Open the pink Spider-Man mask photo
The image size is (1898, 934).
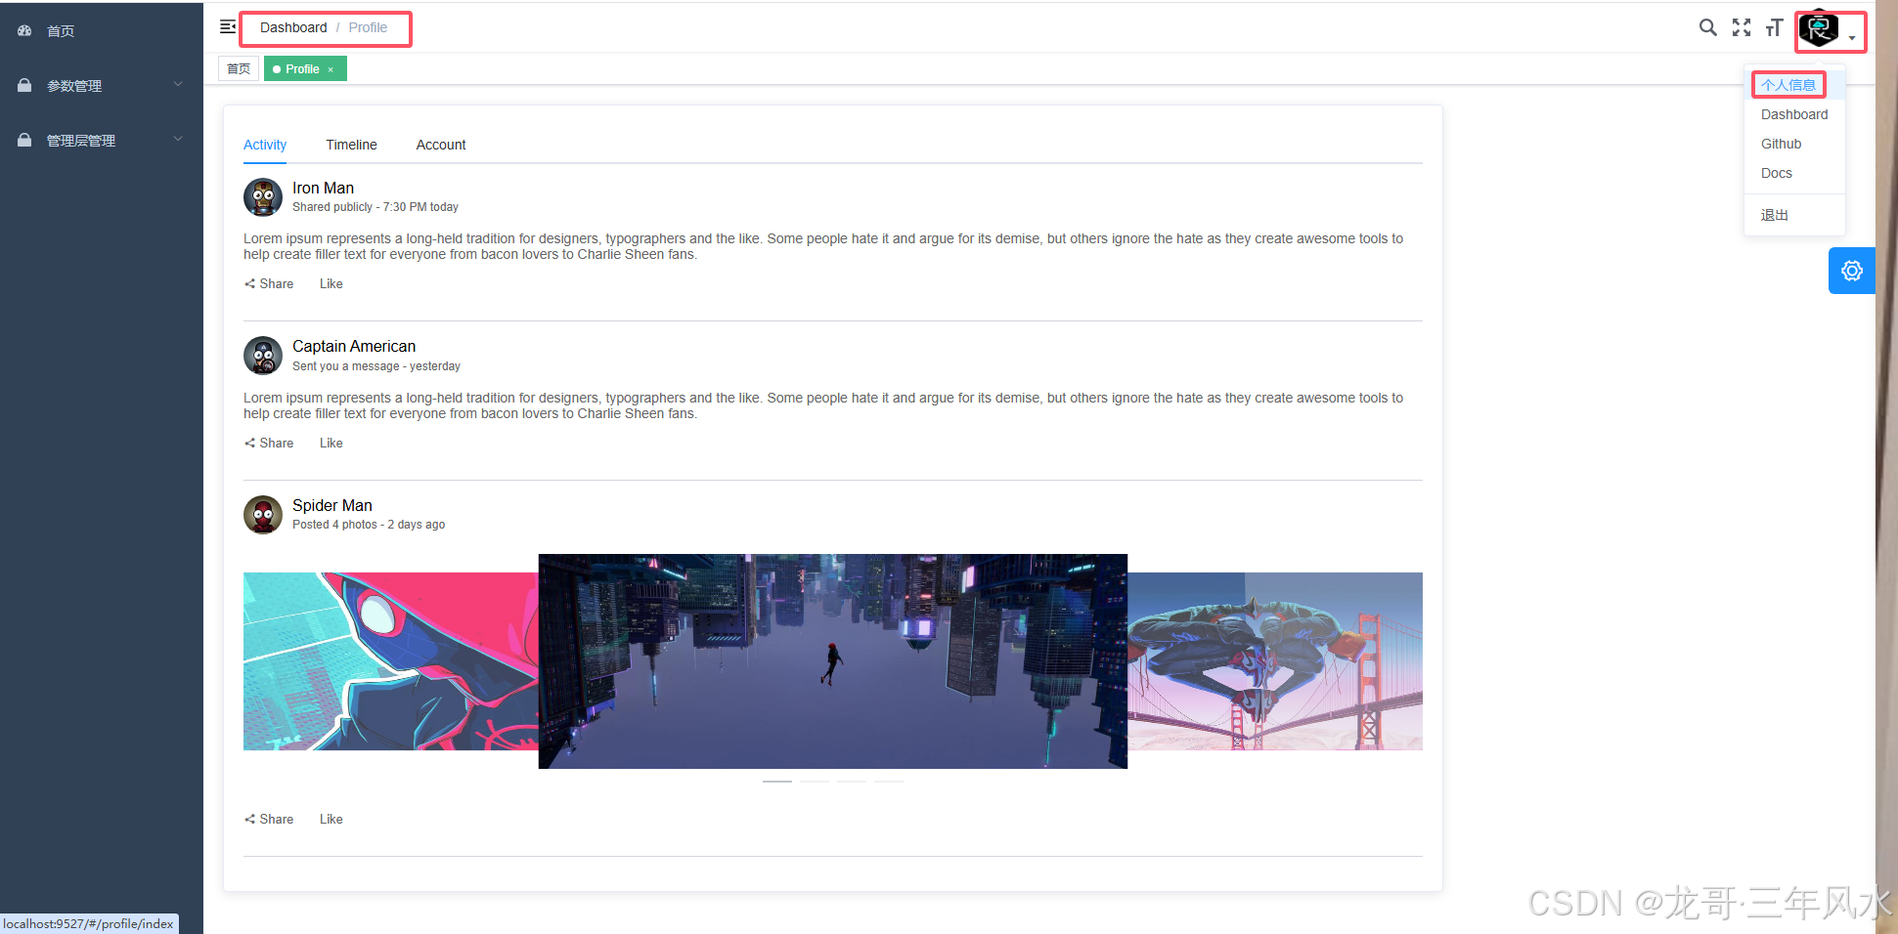click(x=390, y=661)
